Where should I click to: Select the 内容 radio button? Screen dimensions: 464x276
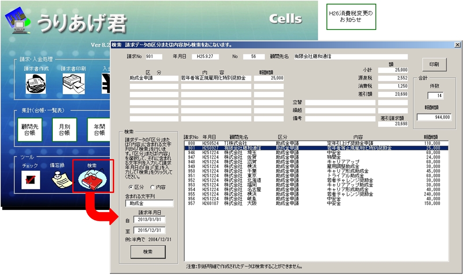pos(146,187)
